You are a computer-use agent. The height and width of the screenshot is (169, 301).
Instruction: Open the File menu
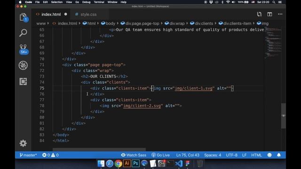pyautogui.click(x=37, y=2)
